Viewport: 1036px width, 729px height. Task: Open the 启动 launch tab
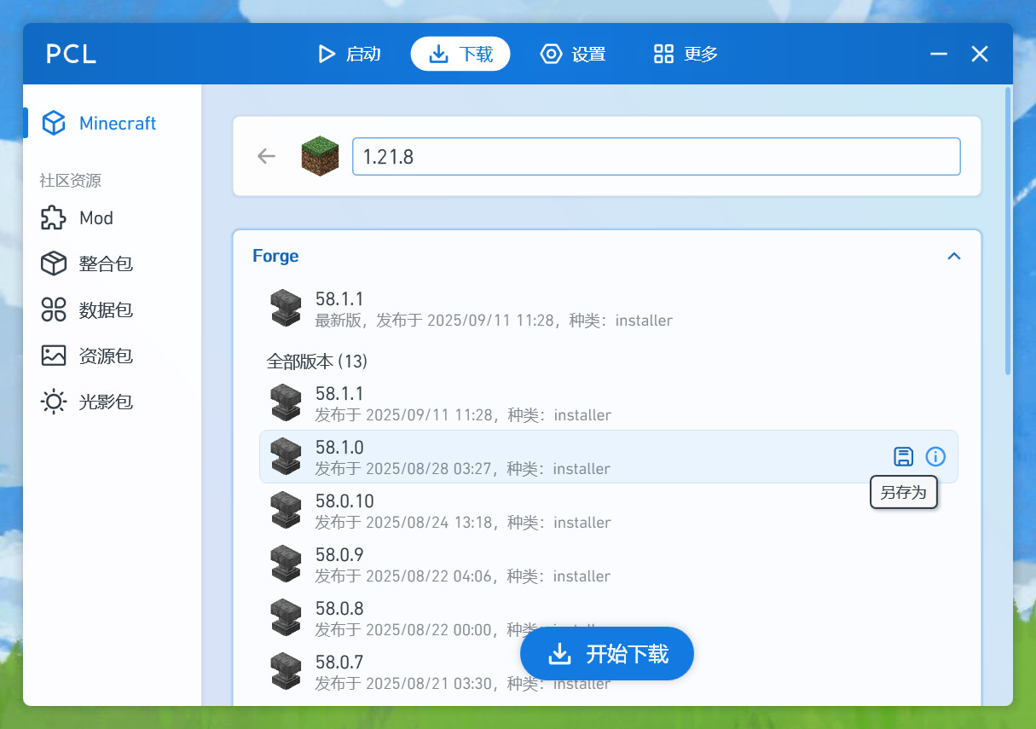pyautogui.click(x=349, y=55)
